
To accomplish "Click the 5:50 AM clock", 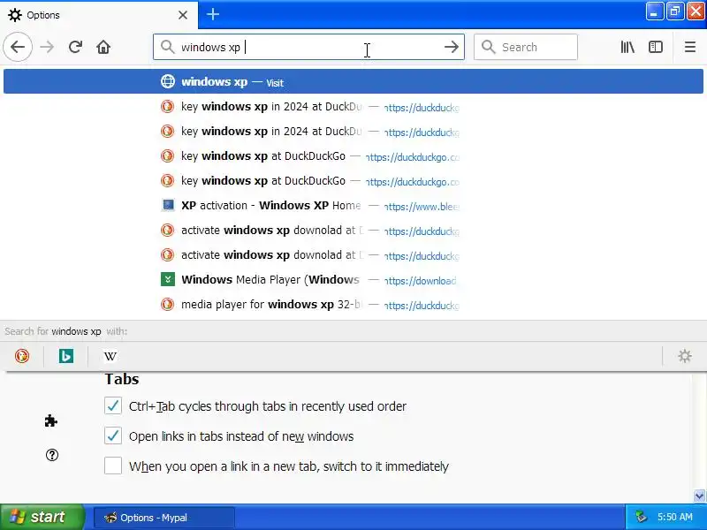I will [674, 517].
